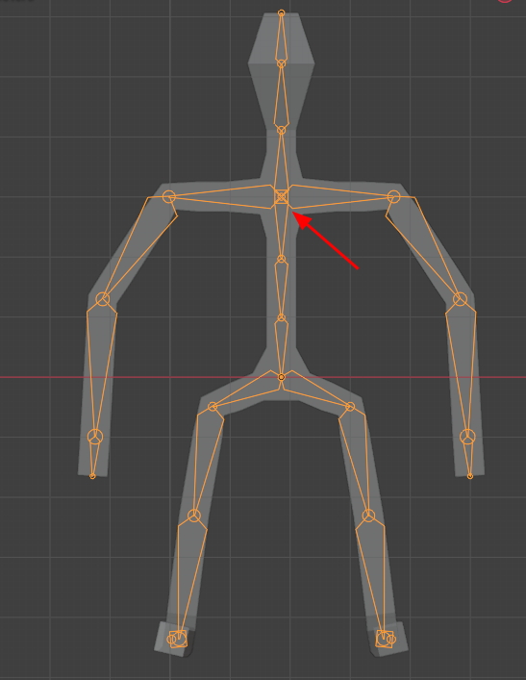This screenshot has height=680, width=526.
Task: Click the knee joint circle on the viewer's right
Action: click(368, 516)
